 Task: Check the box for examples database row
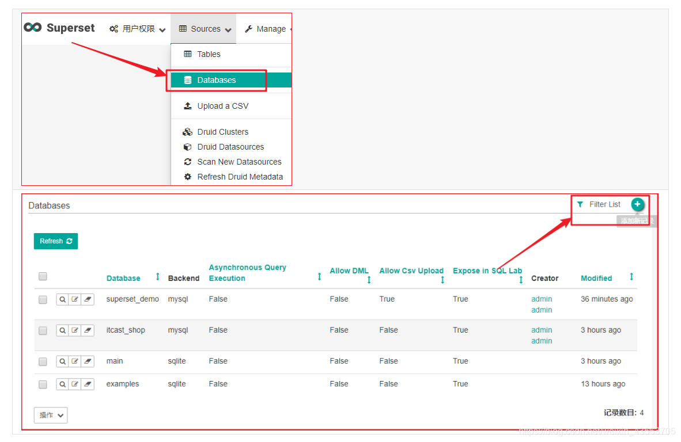[43, 384]
